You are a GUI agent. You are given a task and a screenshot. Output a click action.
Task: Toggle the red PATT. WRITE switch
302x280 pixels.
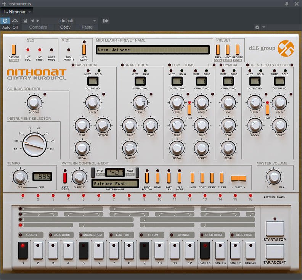(65, 178)
